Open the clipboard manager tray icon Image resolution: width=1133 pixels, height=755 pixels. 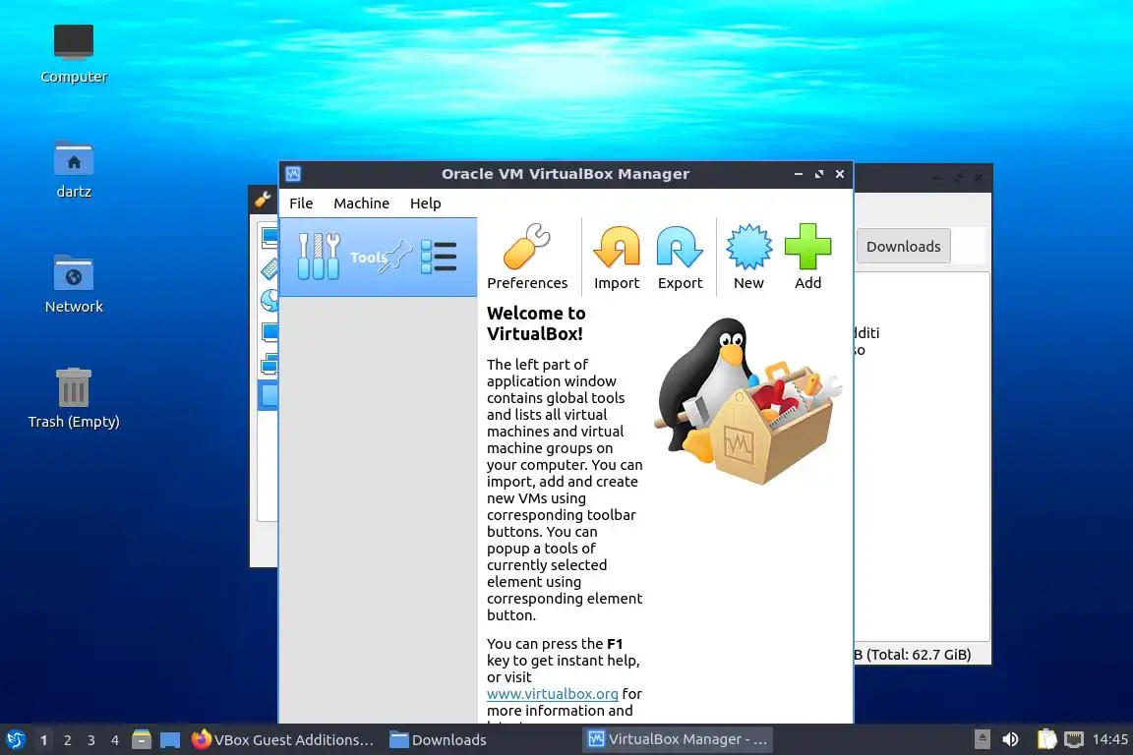(x=1046, y=739)
